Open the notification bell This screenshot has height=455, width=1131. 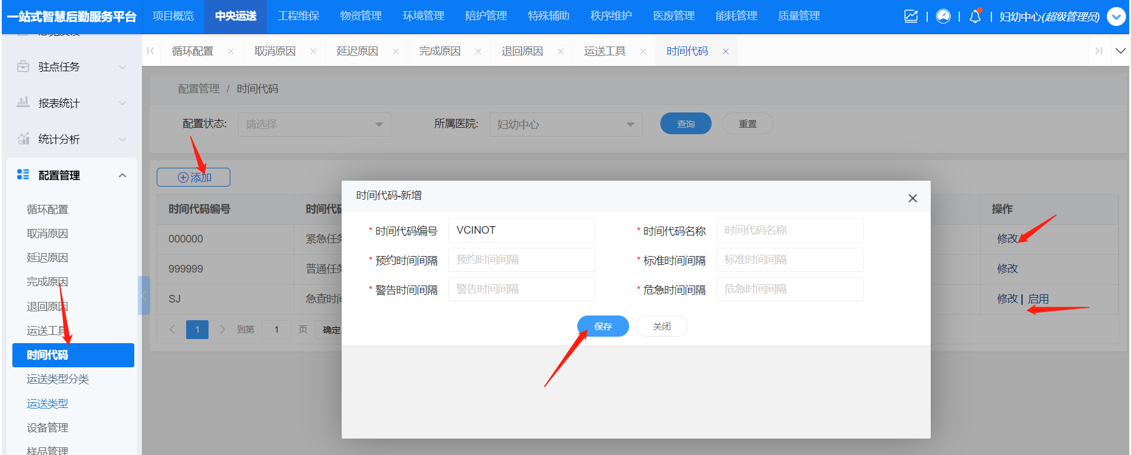pos(975,16)
